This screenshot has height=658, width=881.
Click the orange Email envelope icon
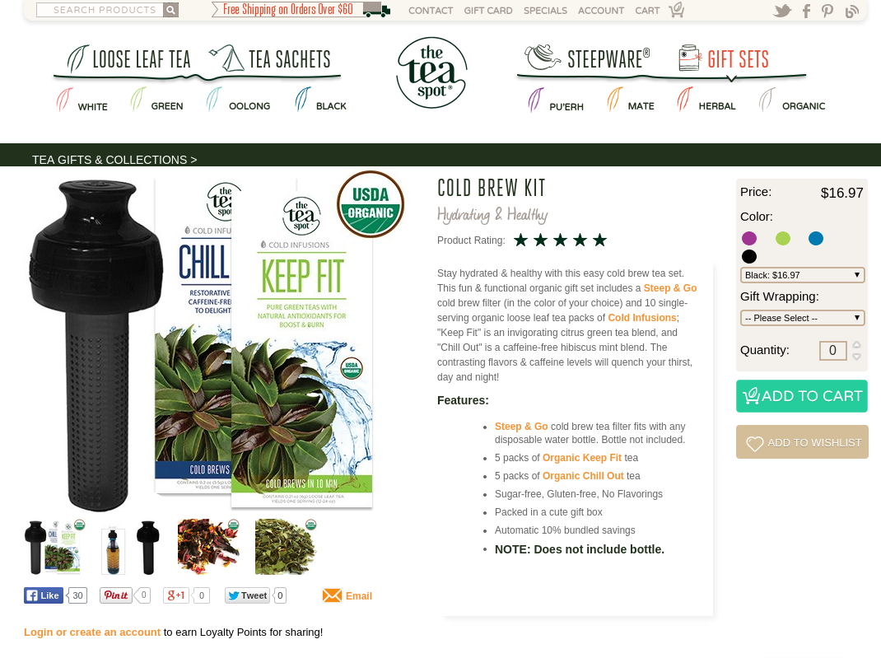(x=332, y=595)
